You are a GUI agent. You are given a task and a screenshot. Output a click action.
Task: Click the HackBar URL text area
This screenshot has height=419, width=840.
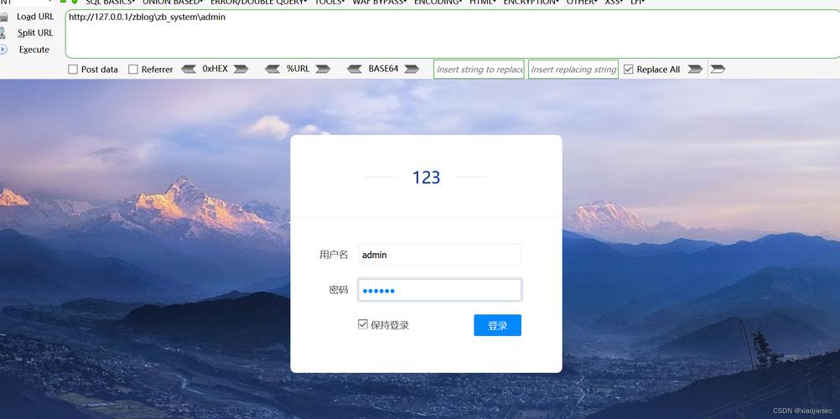tap(453, 34)
